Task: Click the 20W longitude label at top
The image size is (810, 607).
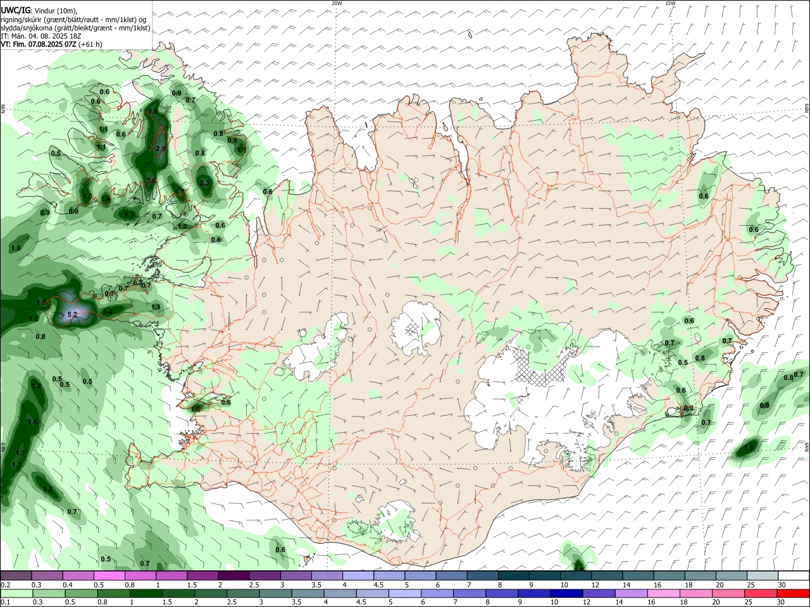Action: tap(337, 3)
